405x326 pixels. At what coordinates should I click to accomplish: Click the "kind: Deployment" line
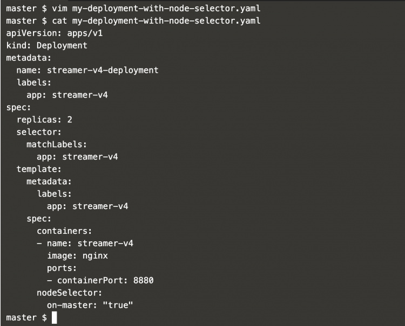(x=46, y=45)
